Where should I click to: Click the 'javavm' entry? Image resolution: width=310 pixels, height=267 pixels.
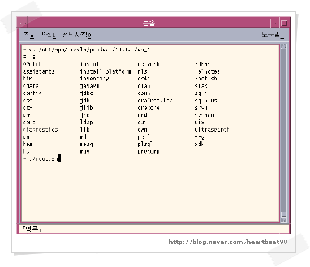[x=90, y=86]
